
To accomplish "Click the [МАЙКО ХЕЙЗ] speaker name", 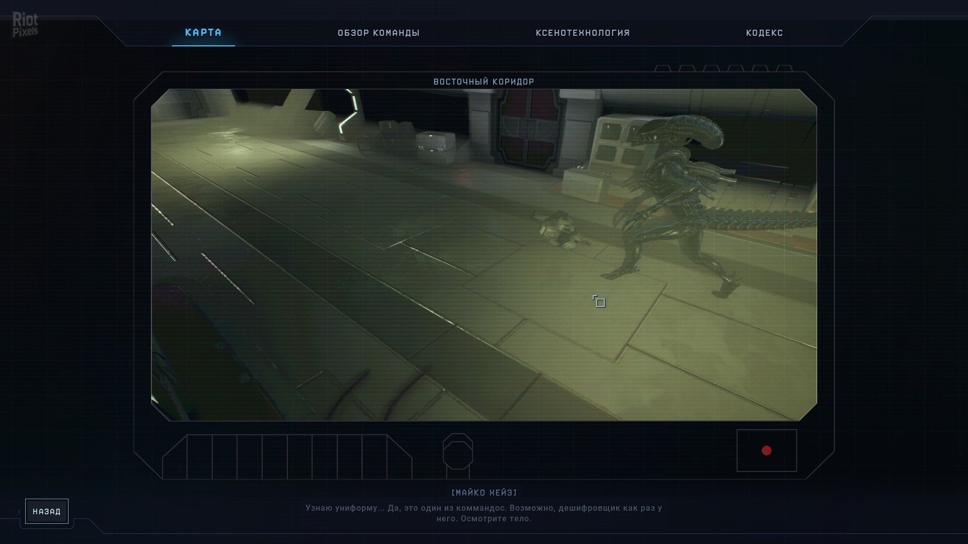I will pyautogui.click(x=483, y=493).
